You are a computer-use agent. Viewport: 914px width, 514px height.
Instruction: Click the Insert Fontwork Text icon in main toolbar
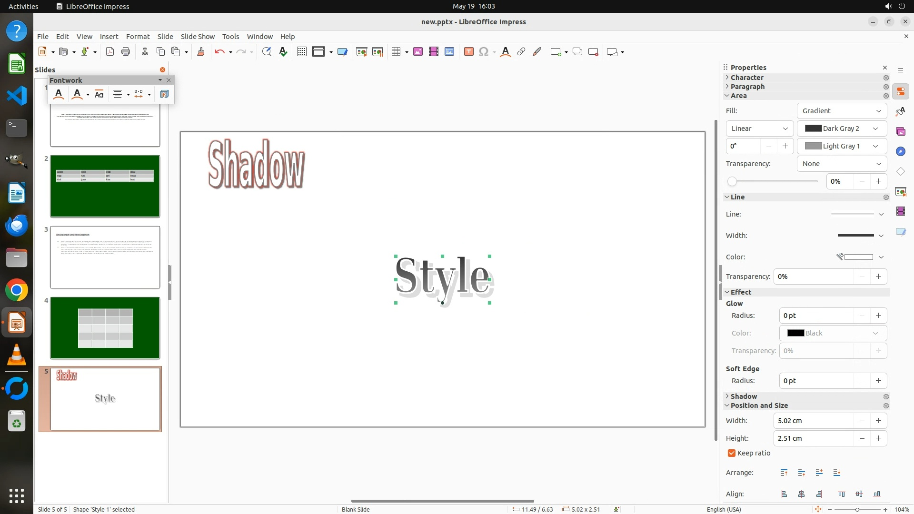tap(505, 52)
